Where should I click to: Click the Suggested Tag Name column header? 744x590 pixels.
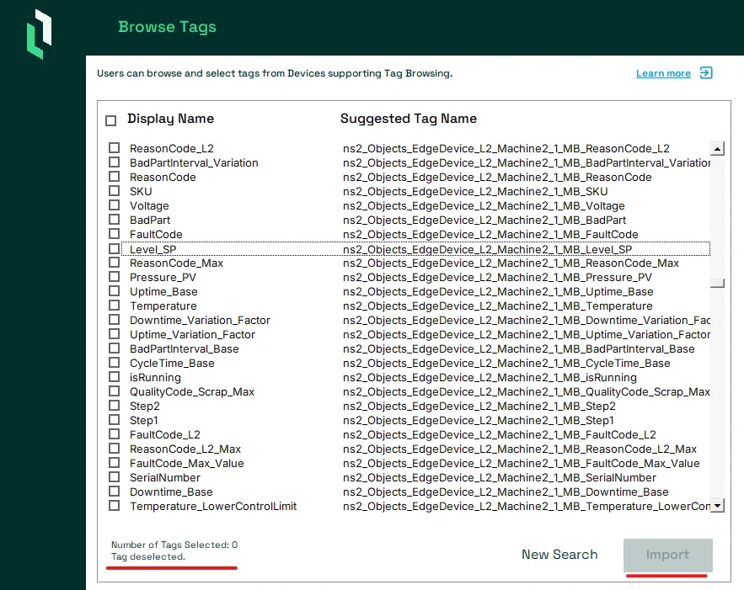[409, 119]
